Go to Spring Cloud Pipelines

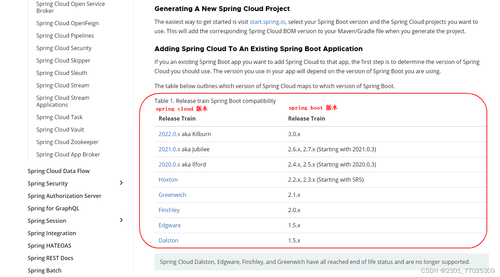[65, 36]
